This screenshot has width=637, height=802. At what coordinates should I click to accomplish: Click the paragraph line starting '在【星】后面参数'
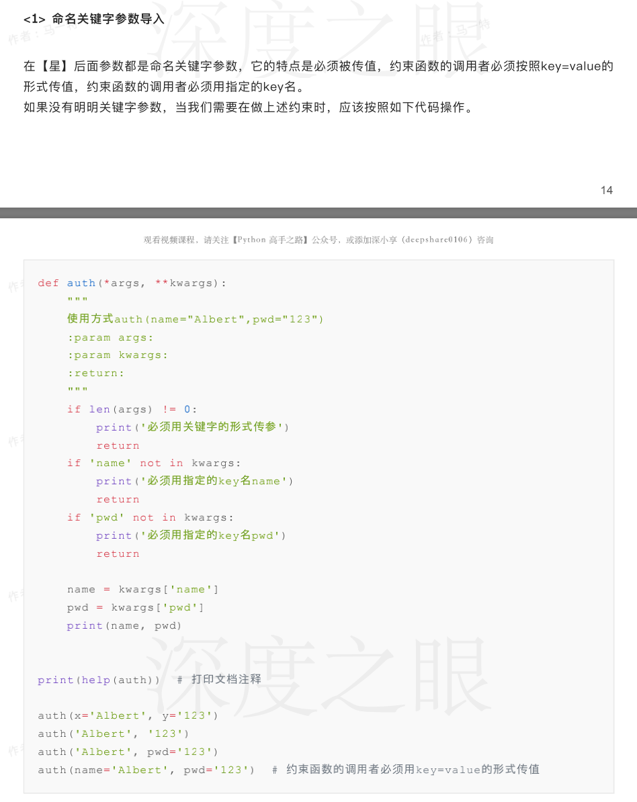point(318,66)
